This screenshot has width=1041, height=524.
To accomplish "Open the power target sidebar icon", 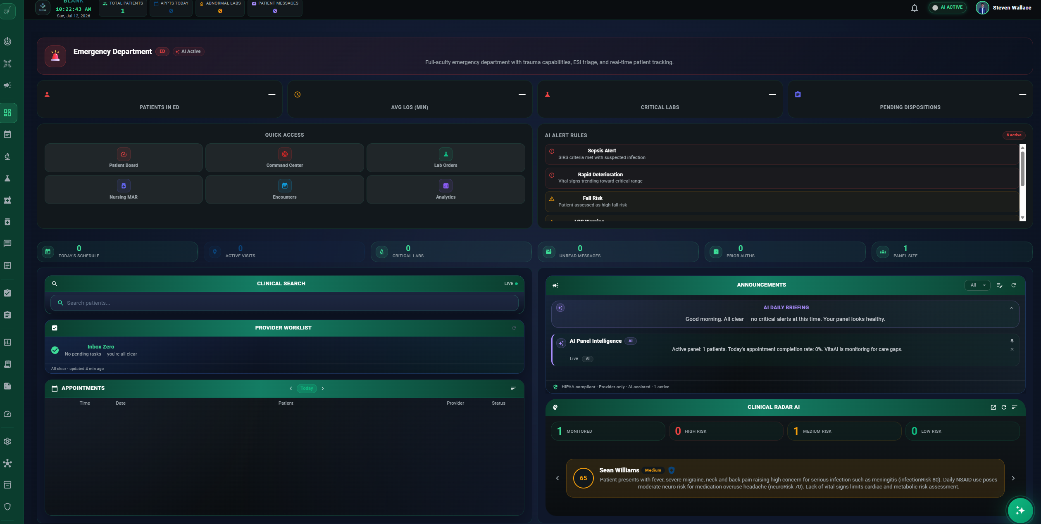I will point(7,41).
